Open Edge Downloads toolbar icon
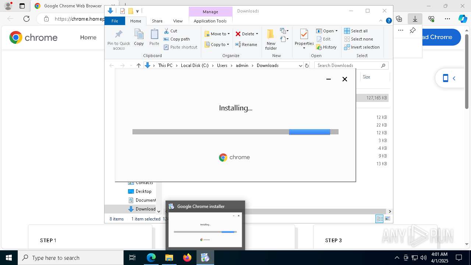Screen dimensions: 471x265 click(415, 19)
